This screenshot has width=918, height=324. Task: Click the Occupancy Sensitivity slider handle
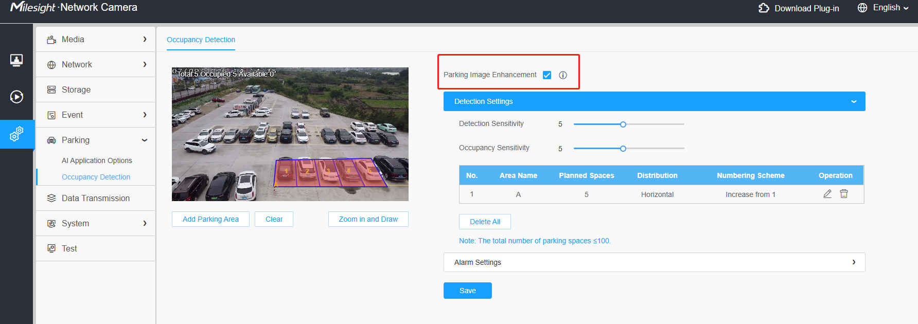pyautogui.click(x=623, y=149)
